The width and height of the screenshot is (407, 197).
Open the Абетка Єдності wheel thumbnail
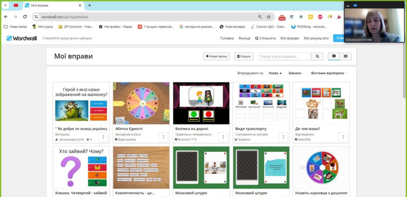[141, 103]
